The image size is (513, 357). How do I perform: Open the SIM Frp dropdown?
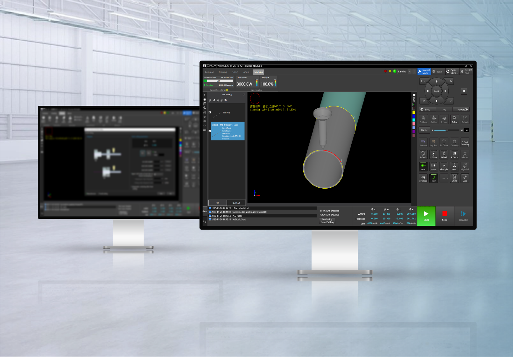point(425,130)
